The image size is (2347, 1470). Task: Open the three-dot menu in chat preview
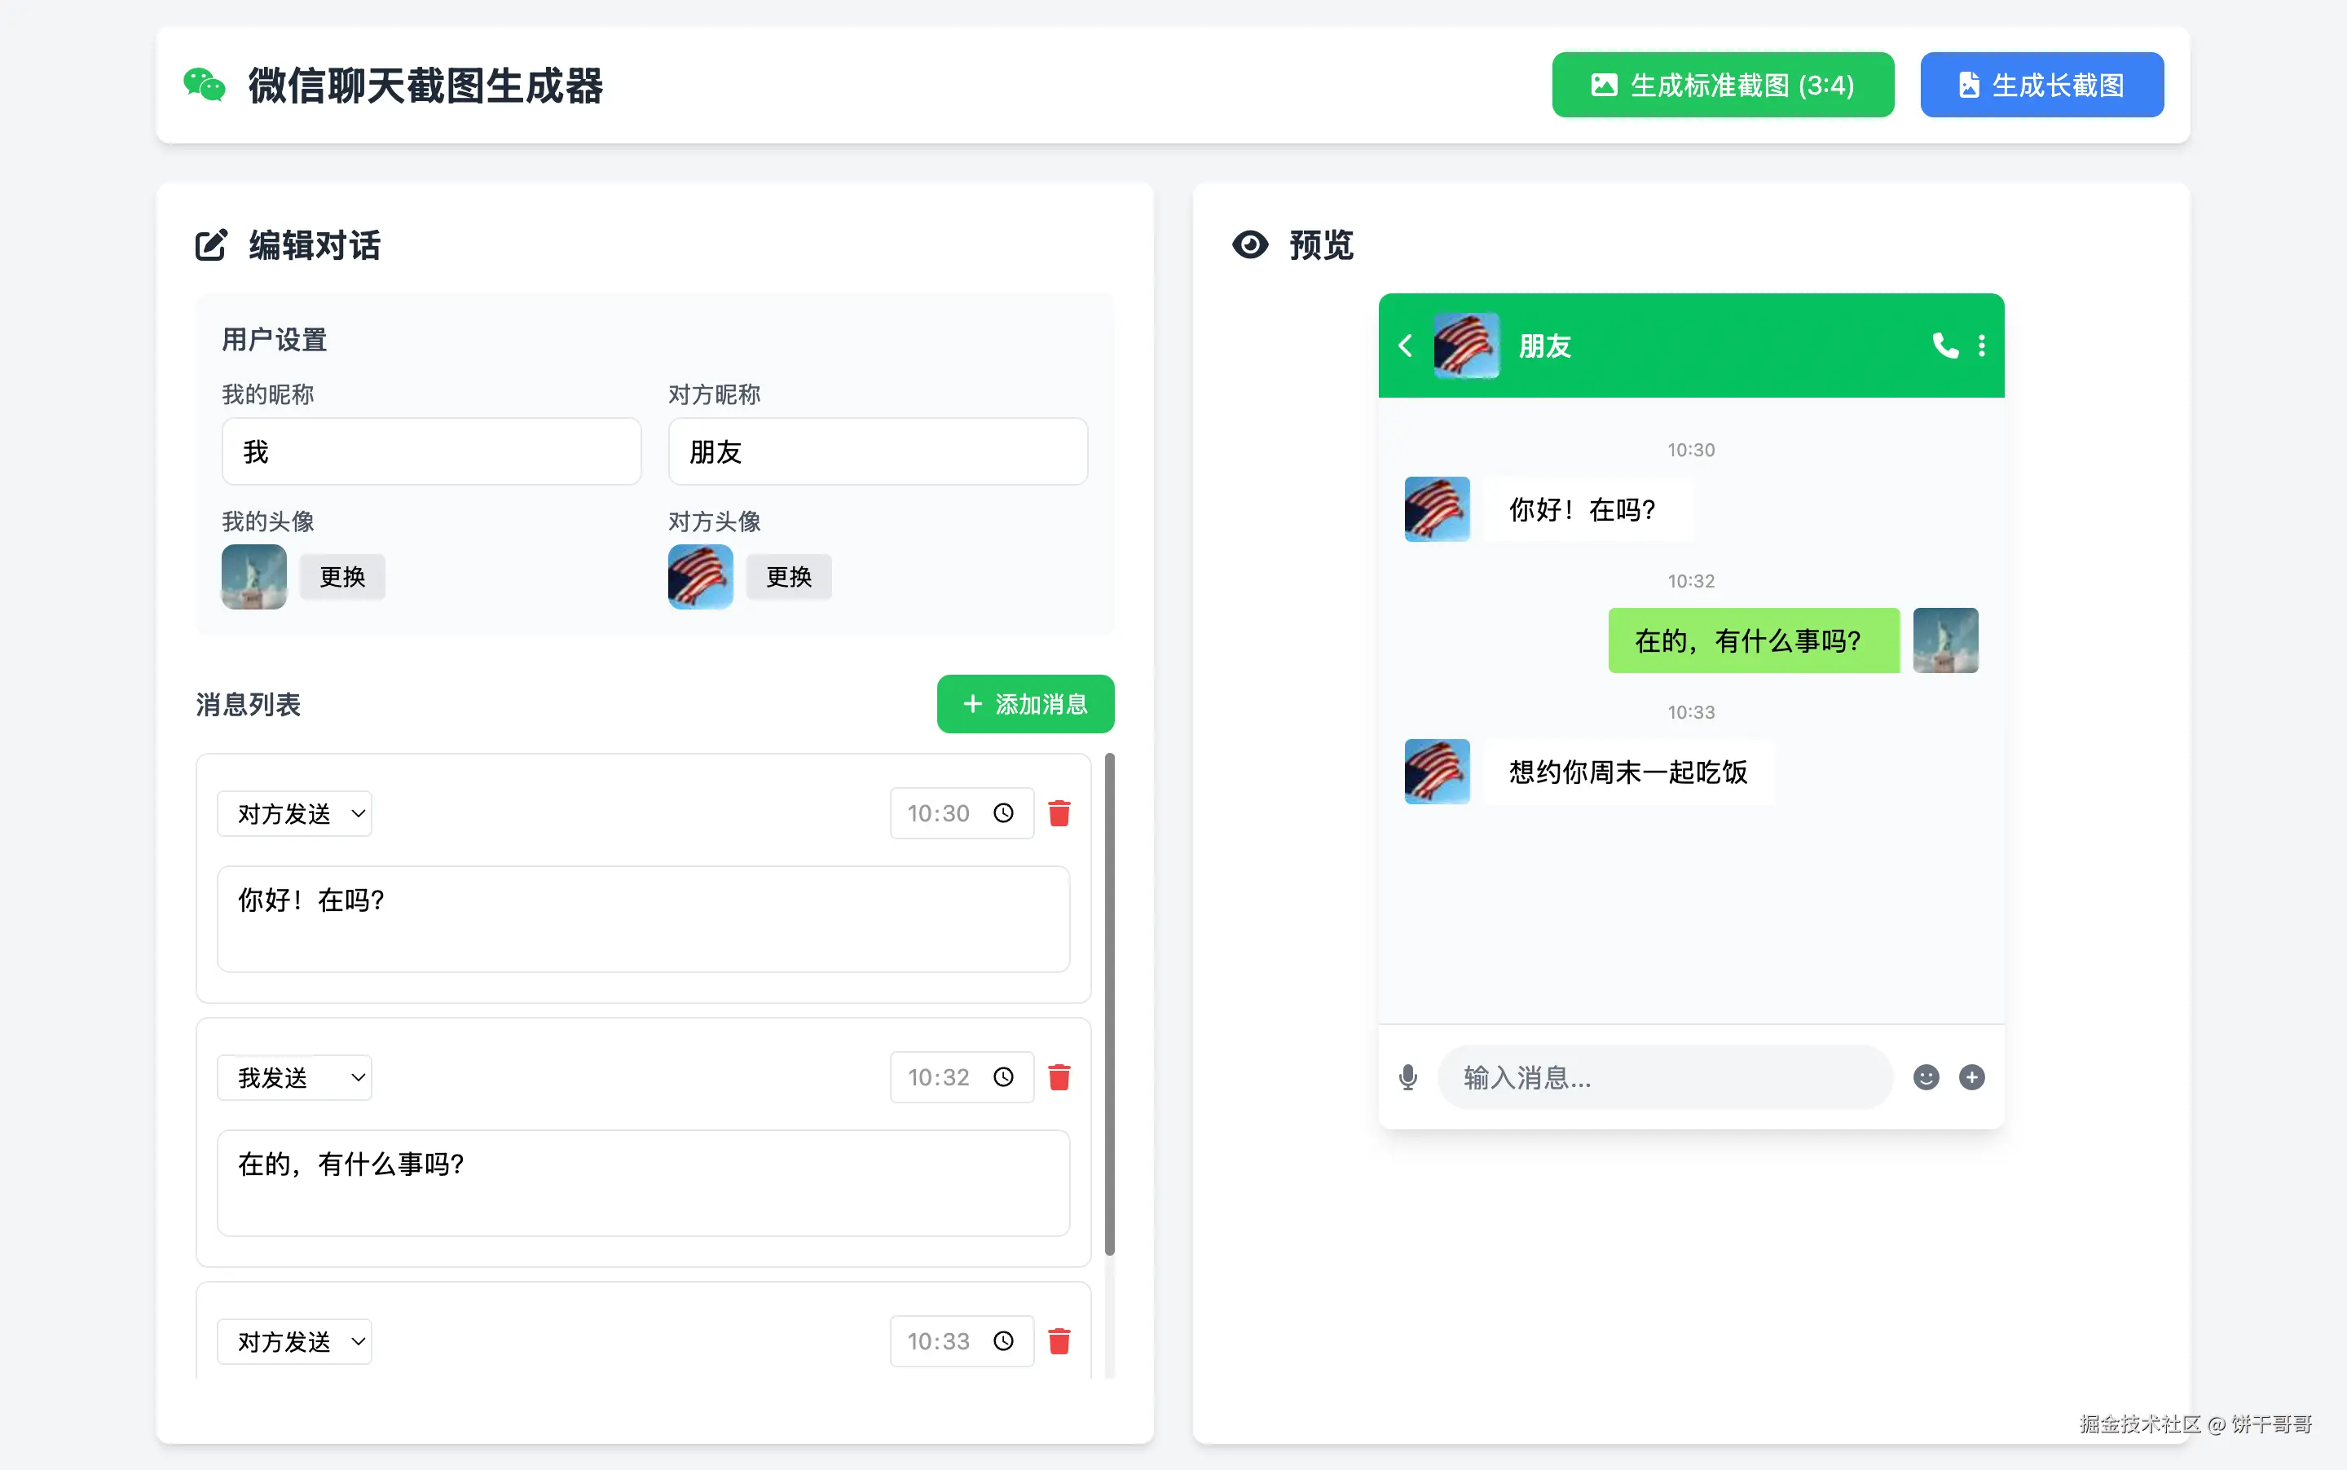pyautogui.click(x=1981, y=345)
